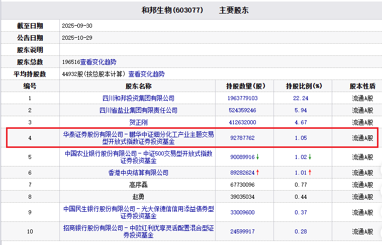The width and height of the screenshot is (382, 245).
Task: Open 查看变化趋势 link in 平均持股数 row
Action: (x=146, y=74)
